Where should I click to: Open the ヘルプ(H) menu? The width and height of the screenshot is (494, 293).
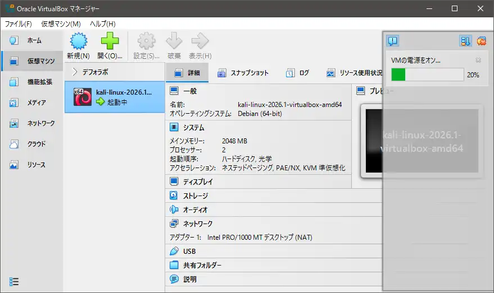(103, 24)
